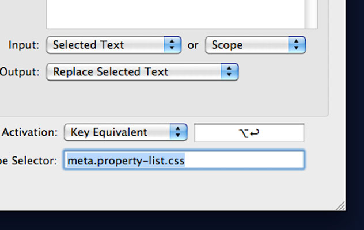Open the Activation "Key Equivalent" dropdown

coord(117,132)
